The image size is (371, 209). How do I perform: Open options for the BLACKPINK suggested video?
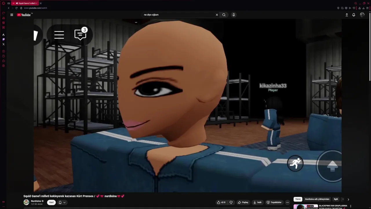coord(351,206)
